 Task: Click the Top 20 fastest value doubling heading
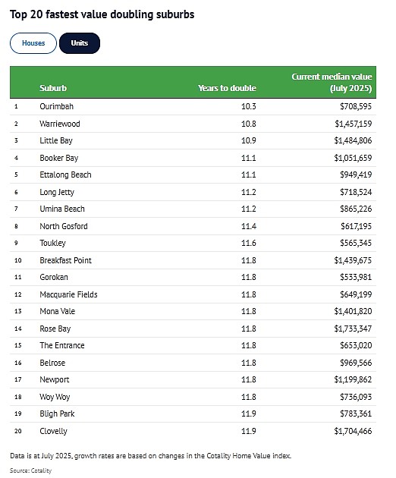coord(102,14)
